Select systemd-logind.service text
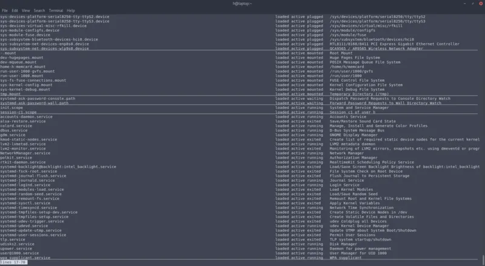 pos(25,185)
